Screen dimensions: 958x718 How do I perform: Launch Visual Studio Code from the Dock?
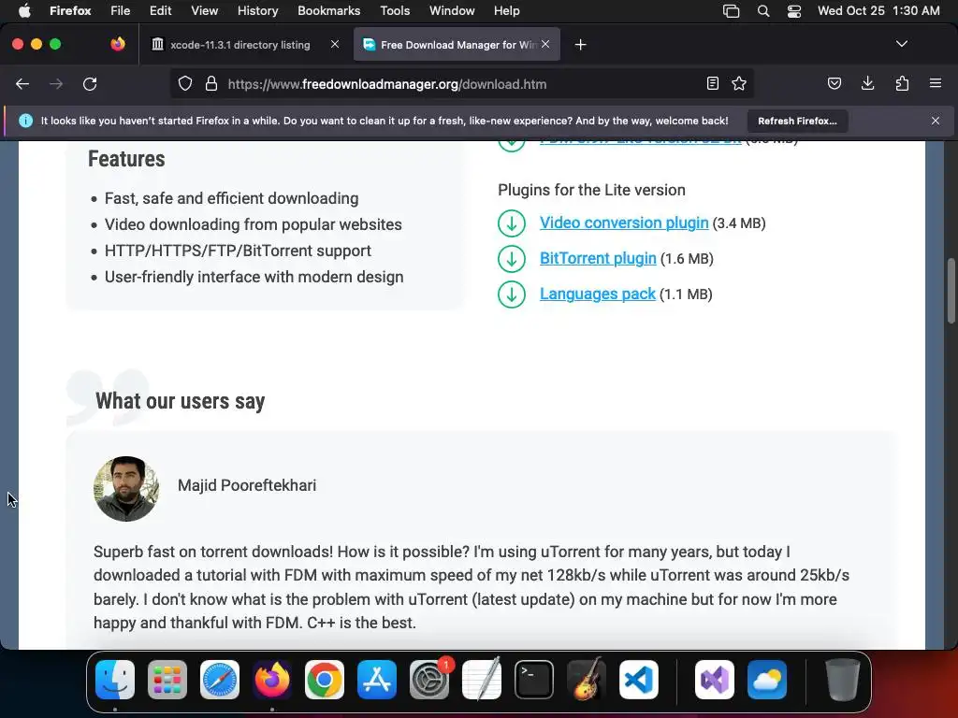(x=638, y=680)
